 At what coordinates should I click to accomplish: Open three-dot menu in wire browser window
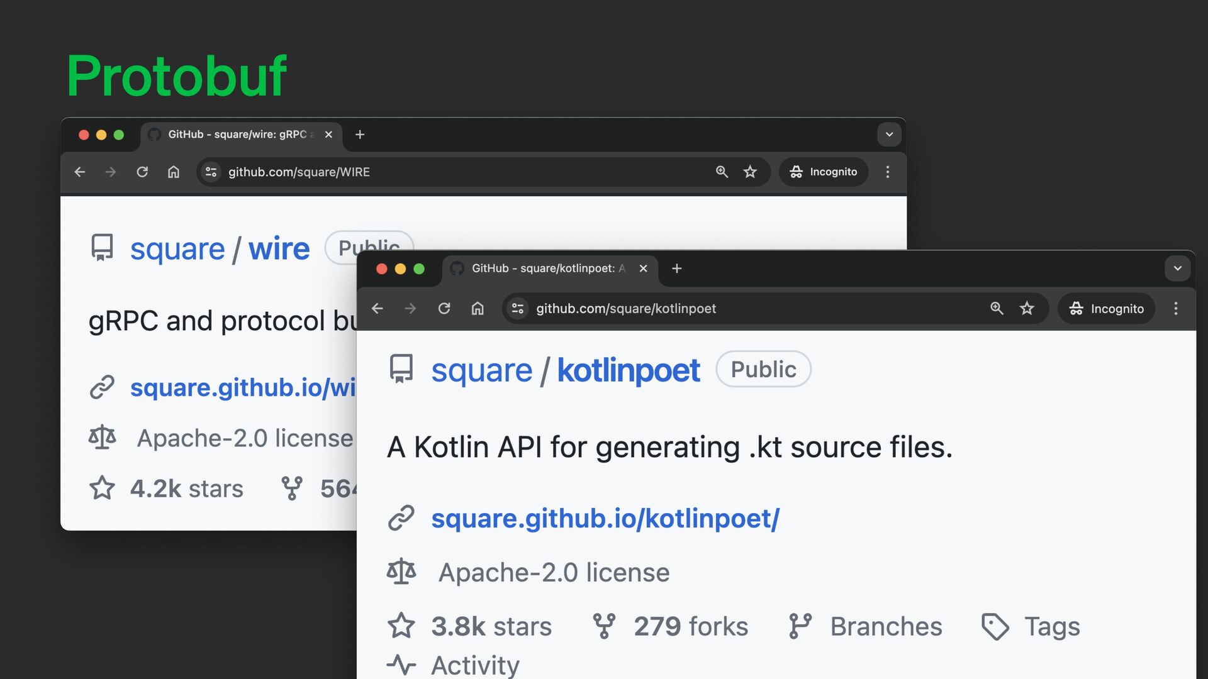point(887,172)
